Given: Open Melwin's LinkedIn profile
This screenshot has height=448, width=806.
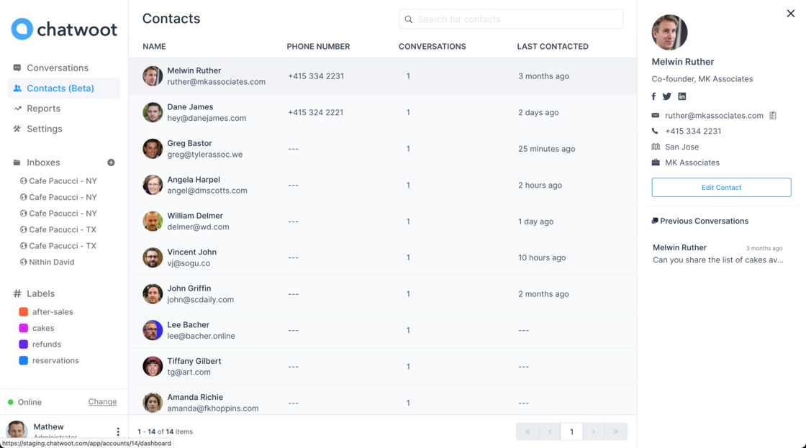Looking at the screenshot, I should 682,96.
